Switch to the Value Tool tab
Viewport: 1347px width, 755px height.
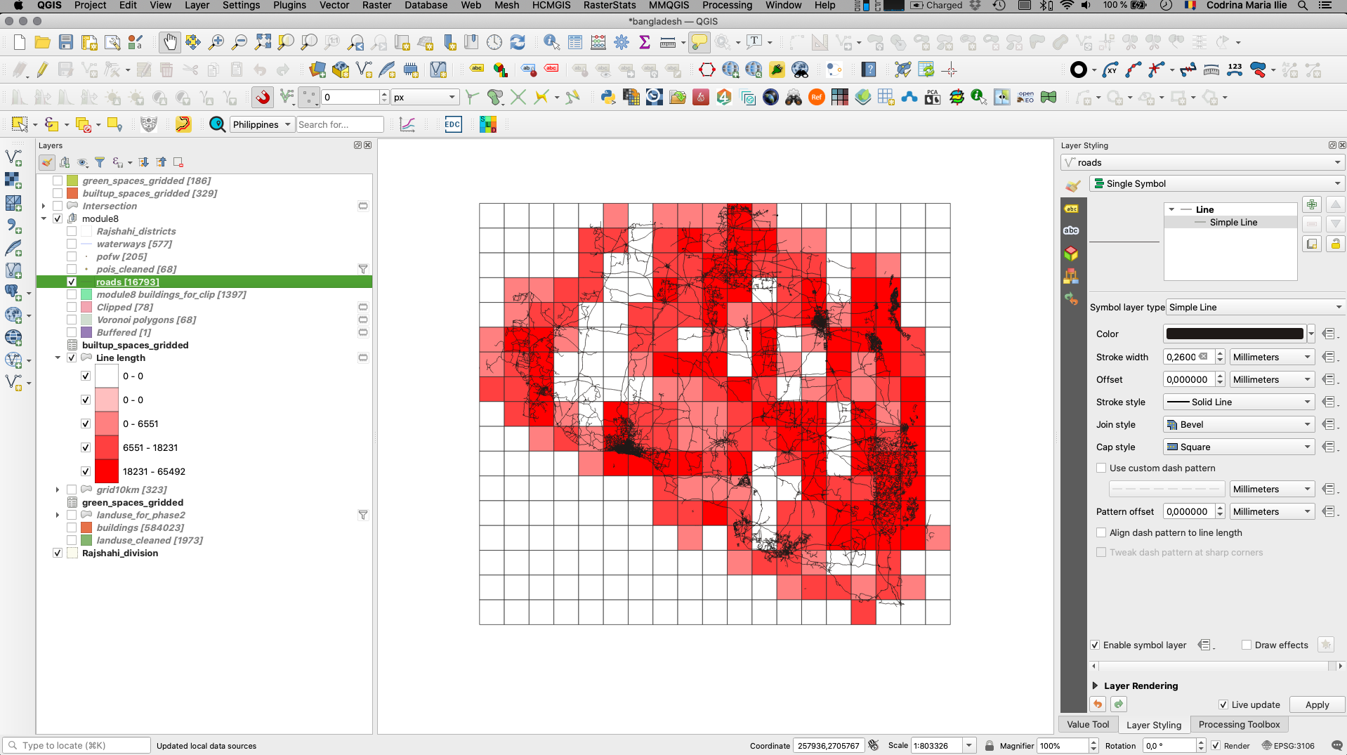(x=1088, y=725)
